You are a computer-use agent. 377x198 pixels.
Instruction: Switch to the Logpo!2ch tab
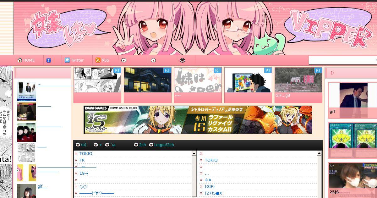point(164,145)
